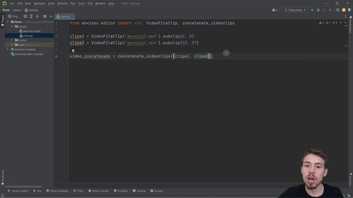Open the Help menu
Screen dimensions: 353x198
[111, 4]
